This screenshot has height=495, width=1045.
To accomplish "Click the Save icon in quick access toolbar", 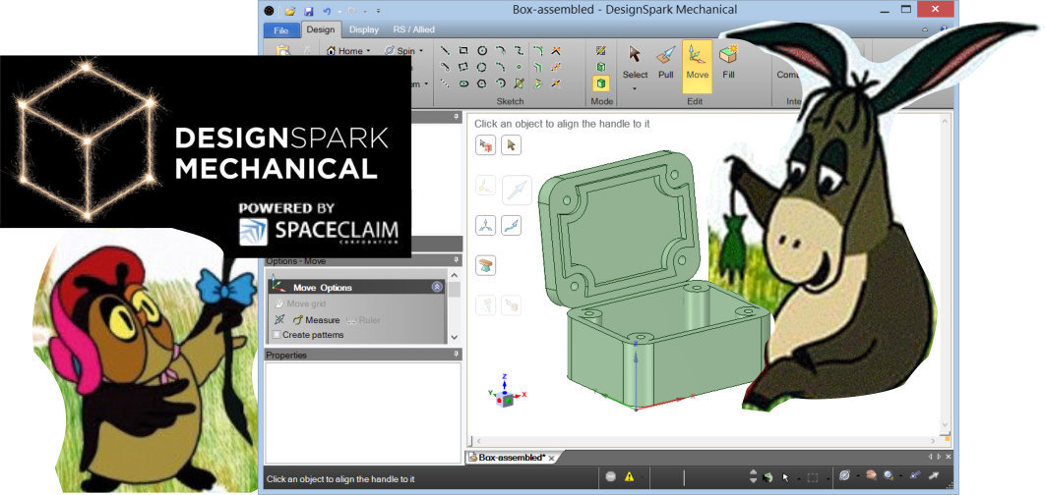I will tap(308, 11).
